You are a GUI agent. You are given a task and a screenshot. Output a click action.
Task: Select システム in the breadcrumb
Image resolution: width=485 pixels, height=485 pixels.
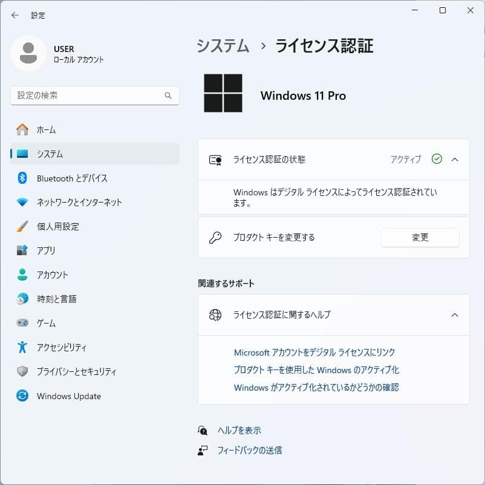coord(223,46)
